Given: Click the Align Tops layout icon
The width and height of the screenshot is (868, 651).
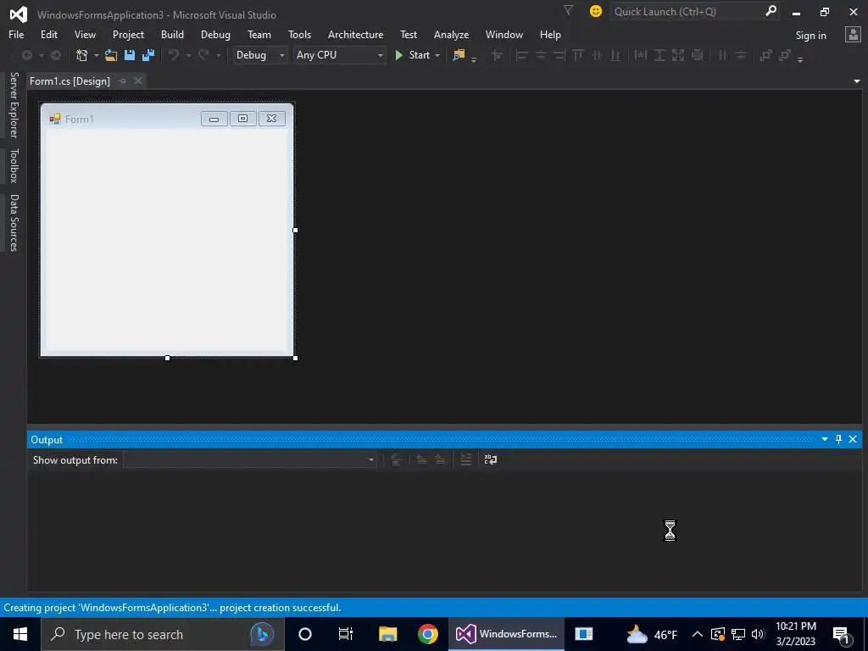Looking at the screenshot, I should pyautogui.click(x=578, y=55).
